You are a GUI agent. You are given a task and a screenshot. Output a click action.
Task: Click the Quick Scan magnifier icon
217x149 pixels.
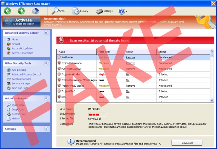(x=8, y=105)
